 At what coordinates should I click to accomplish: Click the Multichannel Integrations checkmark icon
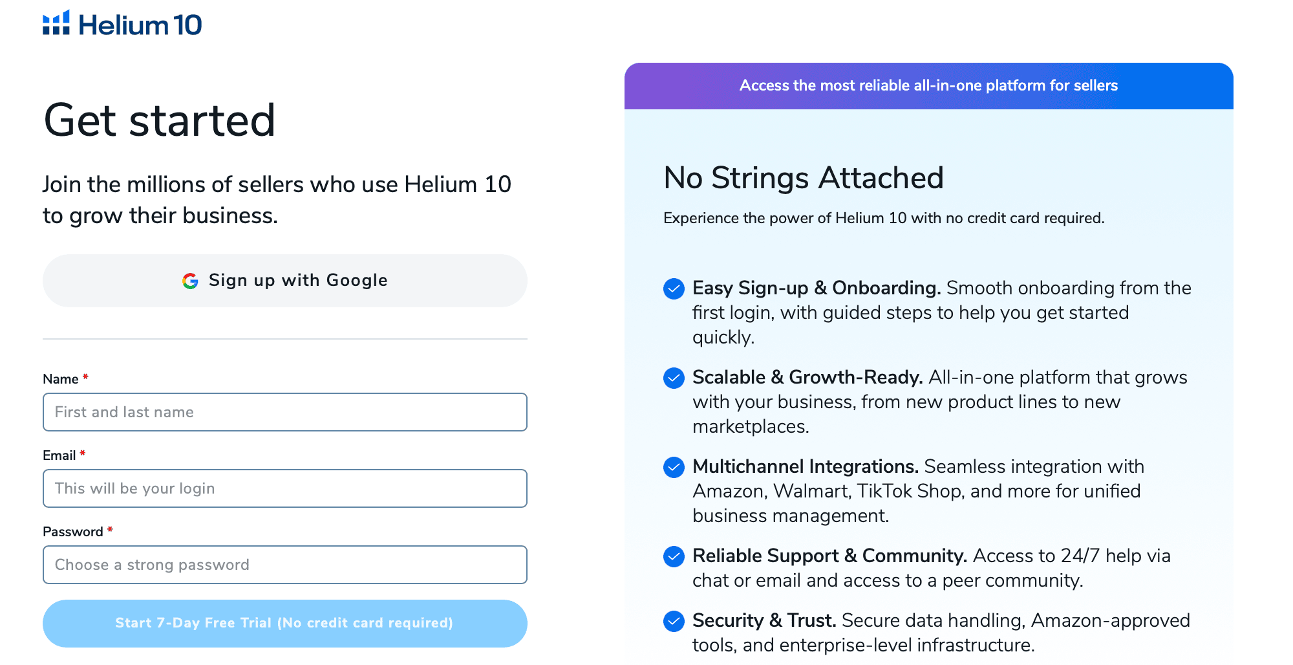(674, 467)
